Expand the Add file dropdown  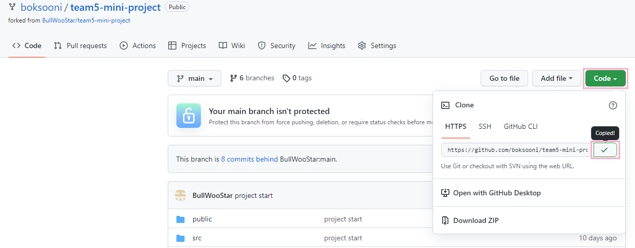pos(556,78)
